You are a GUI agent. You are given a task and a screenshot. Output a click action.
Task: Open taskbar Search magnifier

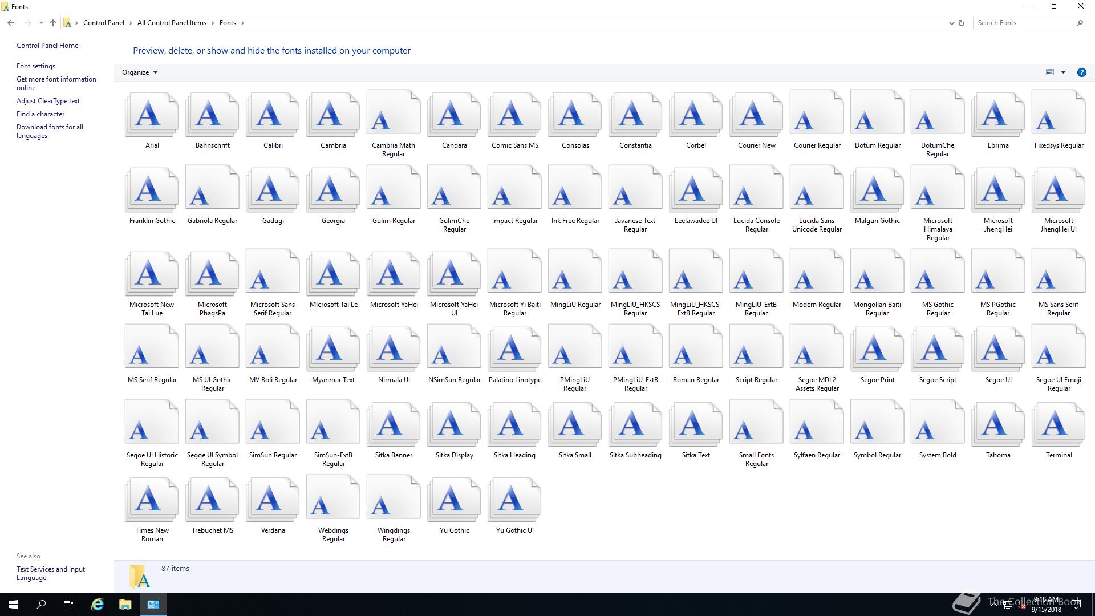[41, 605]
